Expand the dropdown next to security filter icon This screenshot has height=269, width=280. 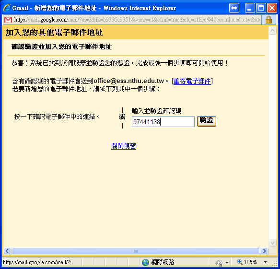click(227, 263)
